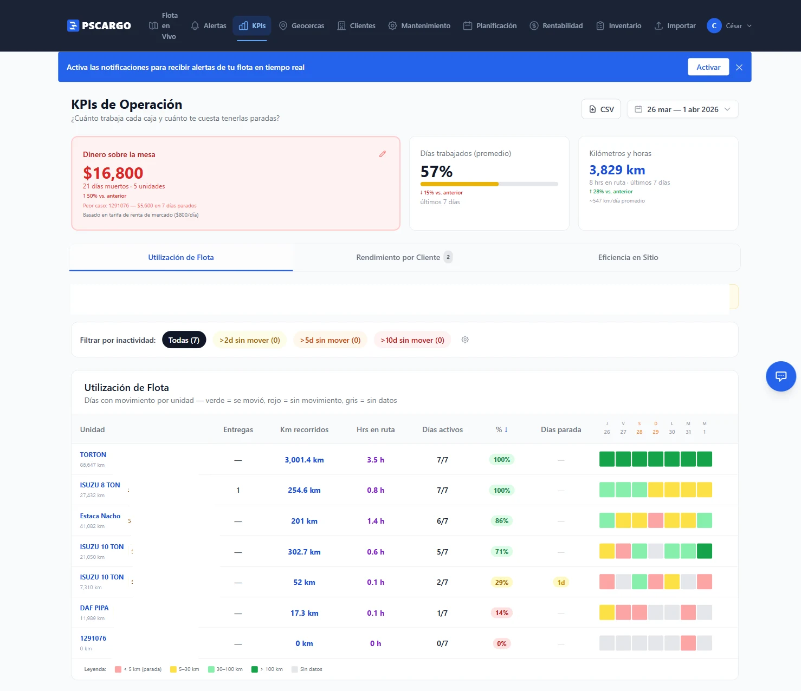Open the date range dropdown
The image size is (801, 691).
click(682, 109)
